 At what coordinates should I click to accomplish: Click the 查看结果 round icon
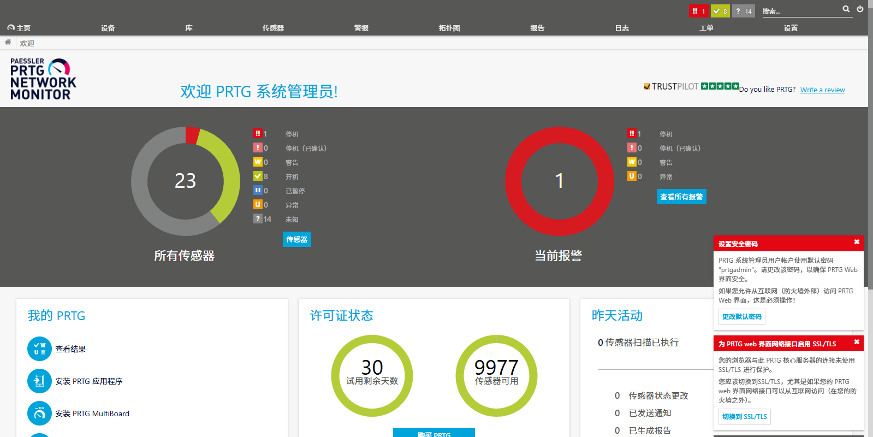point(39,349)
